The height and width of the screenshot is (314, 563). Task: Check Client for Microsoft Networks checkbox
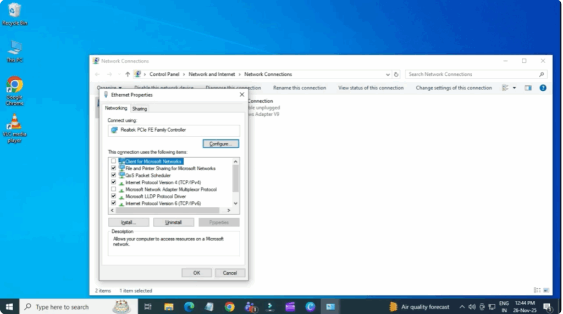[113, 161]
